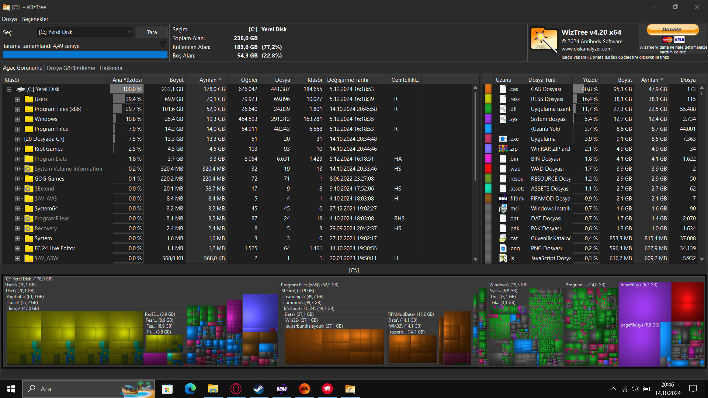The height and width of the screenshot is (398, 708).
Task: Click the red .wad color swatch
Action: (488, 169)
